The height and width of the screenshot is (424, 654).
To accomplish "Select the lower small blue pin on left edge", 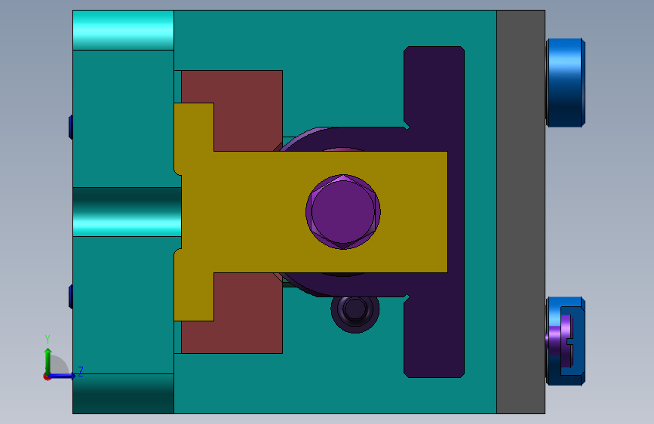I will 71,296.
